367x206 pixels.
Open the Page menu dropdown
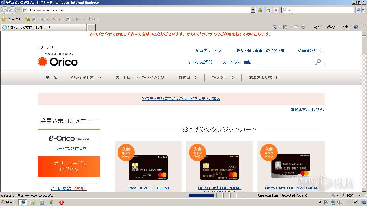tap(317, 27)
